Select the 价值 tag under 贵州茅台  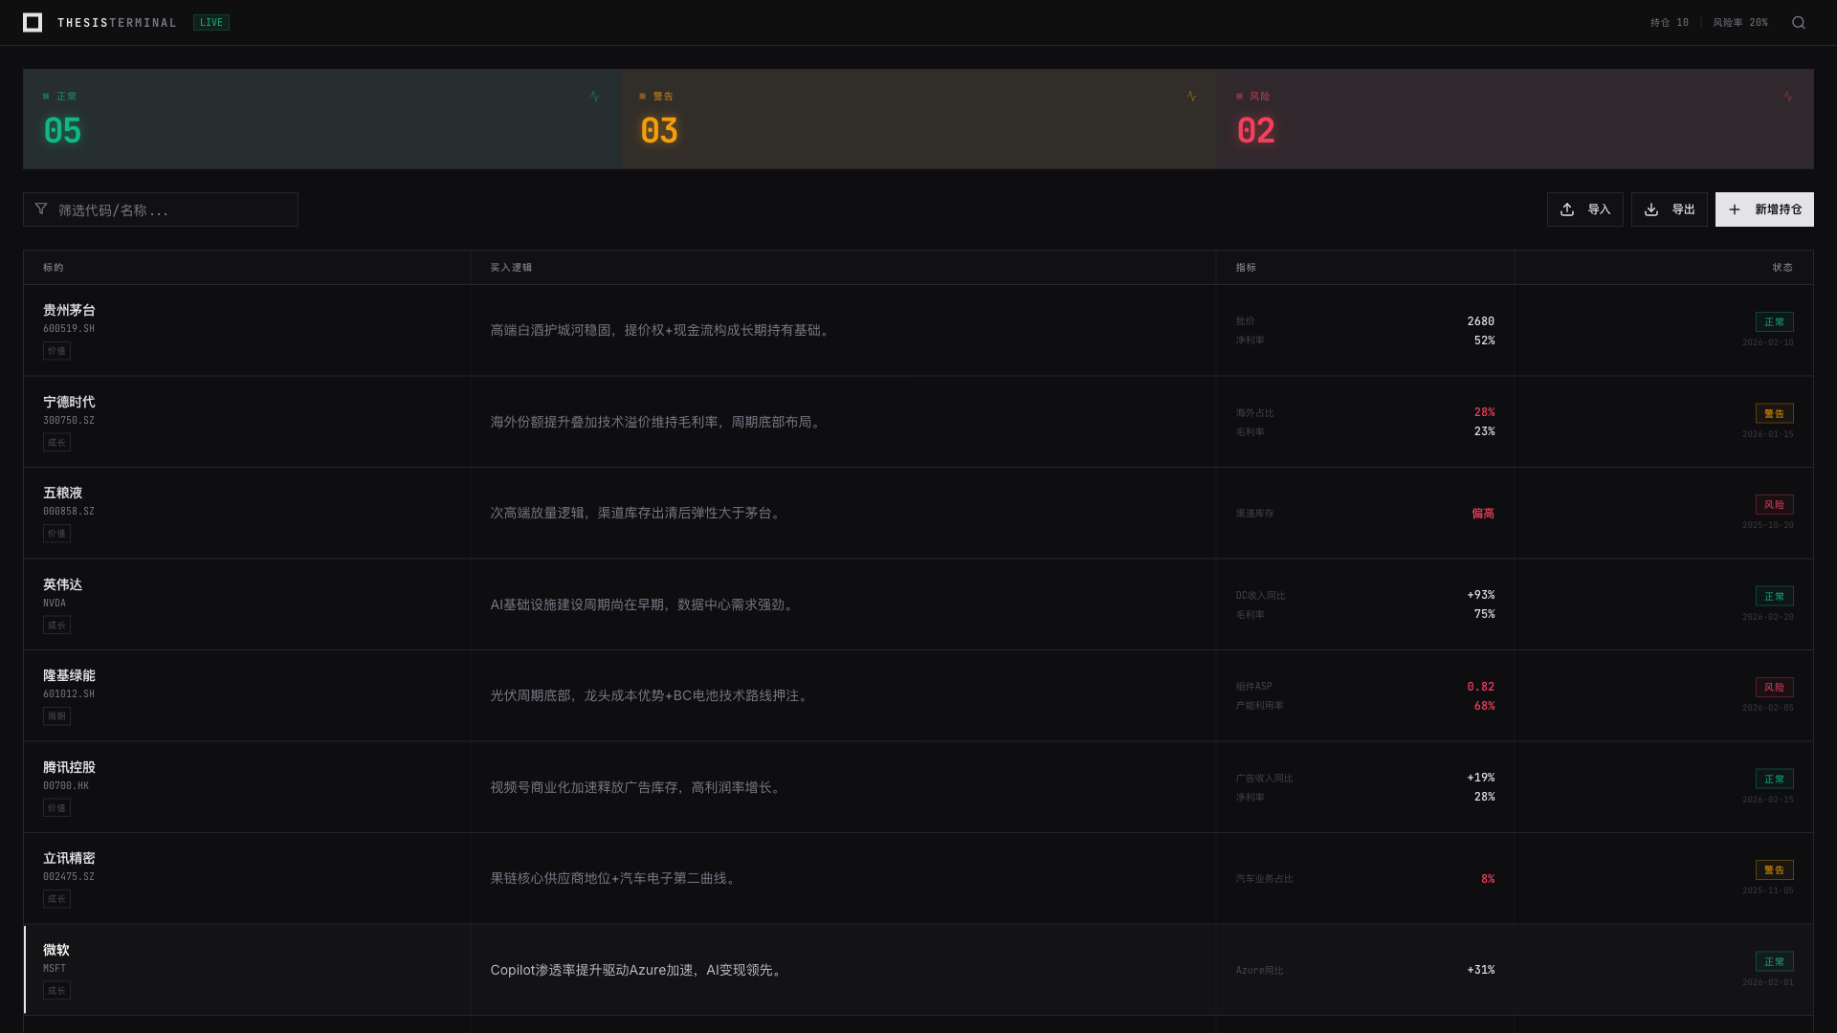[x=56, y=351]
